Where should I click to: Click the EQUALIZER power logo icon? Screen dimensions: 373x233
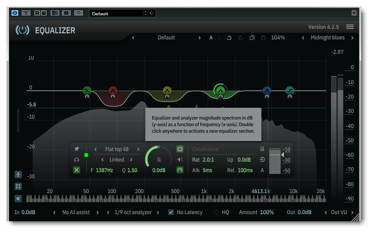click(22, 30)
